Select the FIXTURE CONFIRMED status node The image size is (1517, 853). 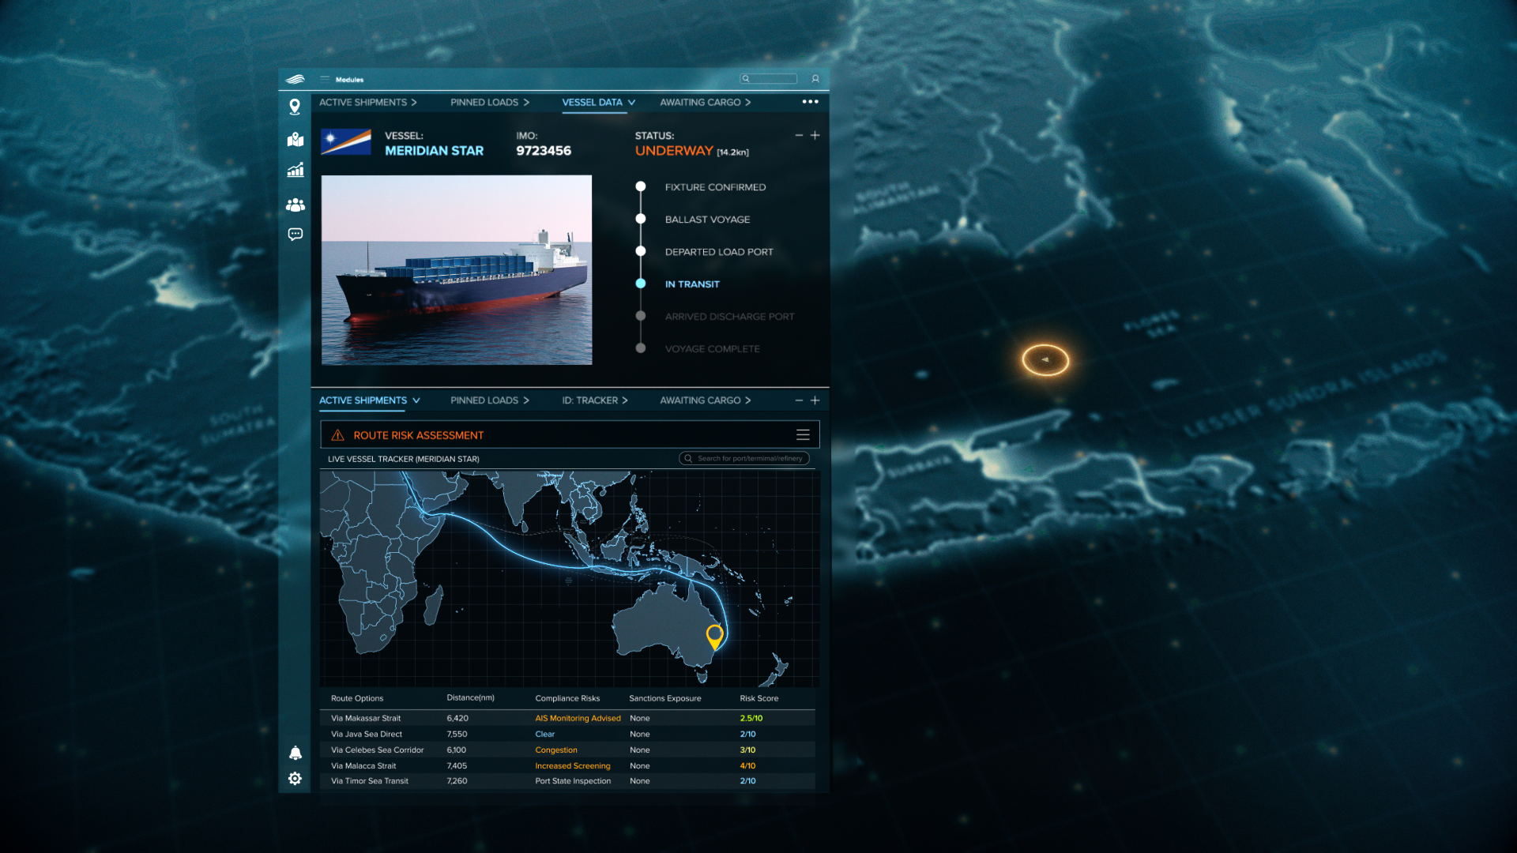640,186
